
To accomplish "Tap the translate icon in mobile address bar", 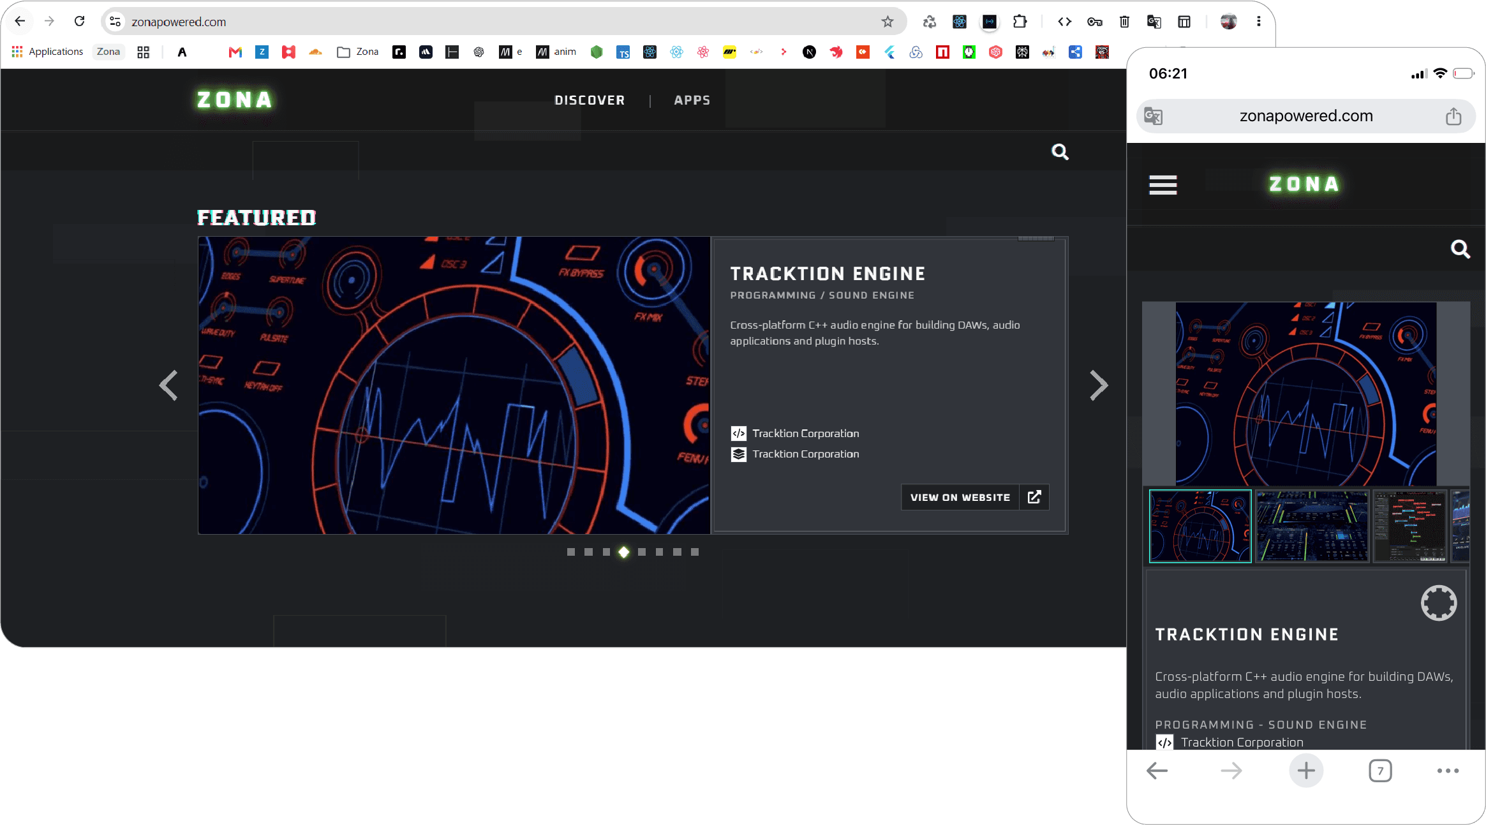I will coord(1153,116).
